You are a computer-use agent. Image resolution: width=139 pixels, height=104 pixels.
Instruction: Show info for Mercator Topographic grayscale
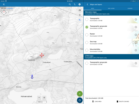[136, 27]
